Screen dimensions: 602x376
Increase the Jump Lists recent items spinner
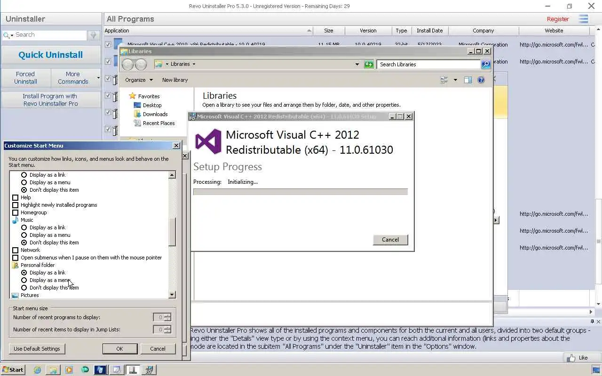pyautogui.click(x=168, y=328)
